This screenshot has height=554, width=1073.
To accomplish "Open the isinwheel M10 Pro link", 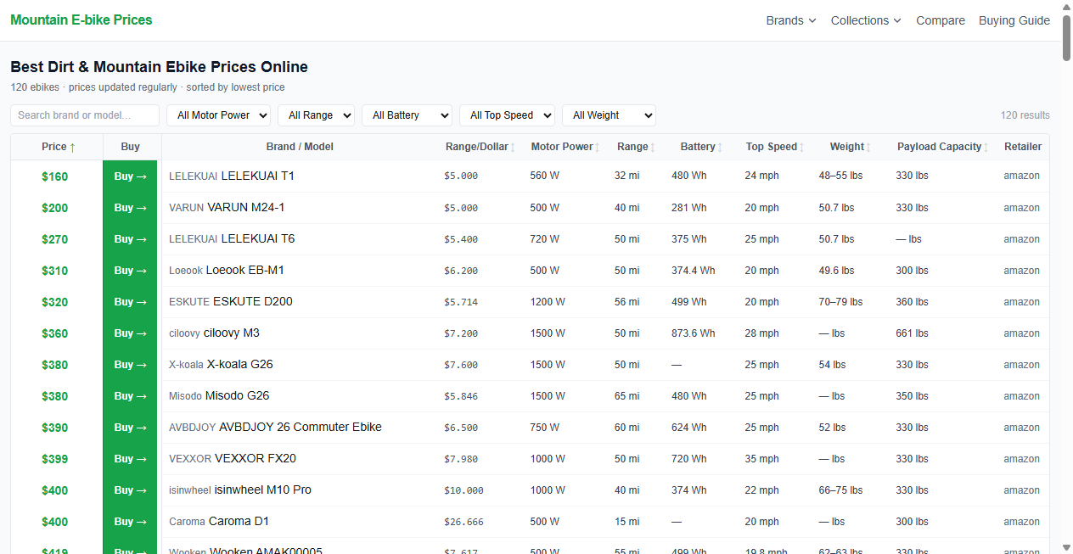I will pos(263,490).
